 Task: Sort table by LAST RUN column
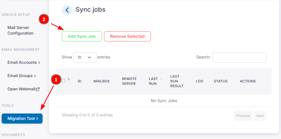point(153,81)
